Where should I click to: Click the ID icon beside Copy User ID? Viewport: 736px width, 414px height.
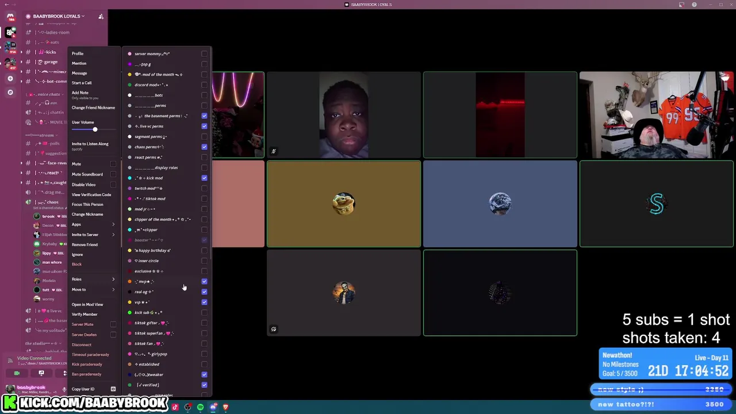pos(113,389)
